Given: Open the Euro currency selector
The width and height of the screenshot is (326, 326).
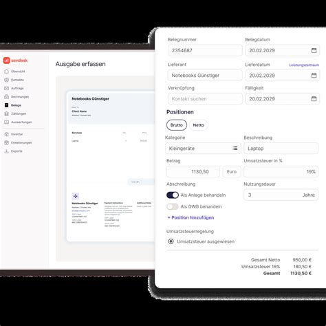Looking at the screenshot, I should tap(232, 172).
